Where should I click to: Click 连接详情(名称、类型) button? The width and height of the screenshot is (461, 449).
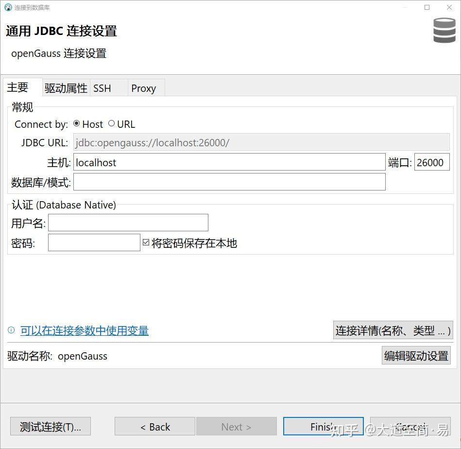[x=394, y=330]
